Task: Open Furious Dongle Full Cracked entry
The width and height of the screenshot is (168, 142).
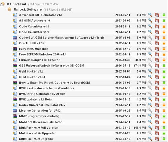Action: point(40,60)
